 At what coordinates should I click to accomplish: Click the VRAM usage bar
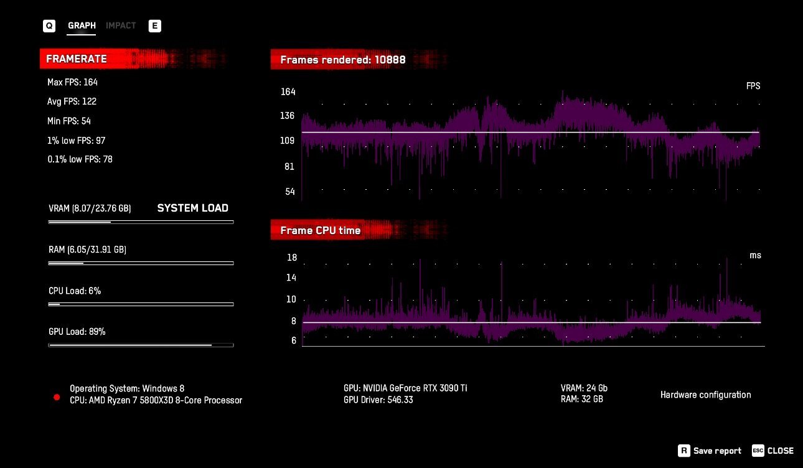pyautogui.click(x=141, y=222)
